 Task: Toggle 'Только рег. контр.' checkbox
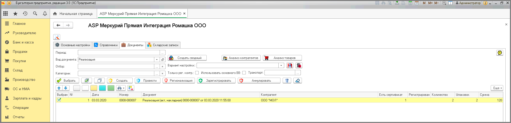(197, 73)
